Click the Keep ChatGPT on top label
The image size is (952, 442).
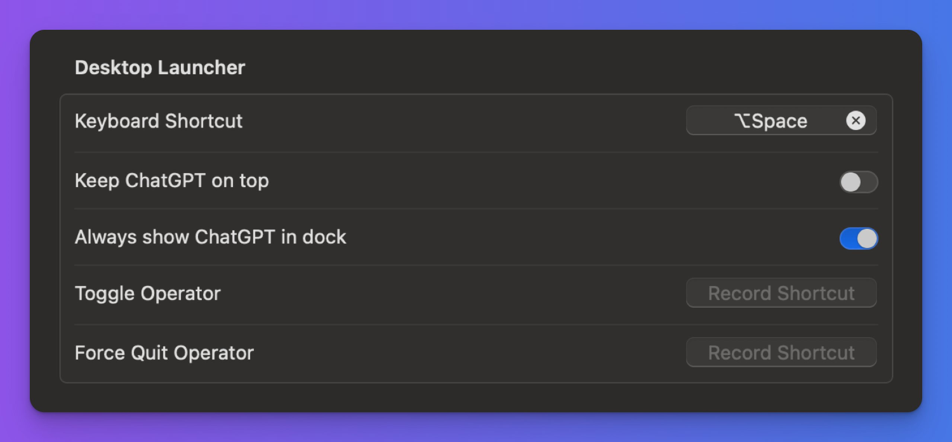click(171, 181)
